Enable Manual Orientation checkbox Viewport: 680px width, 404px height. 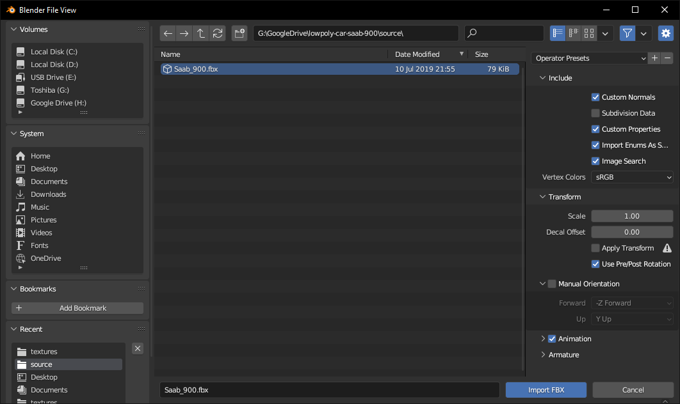coord(552,284)
